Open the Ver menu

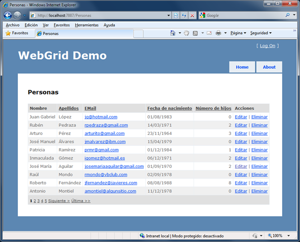click(46, 25)
